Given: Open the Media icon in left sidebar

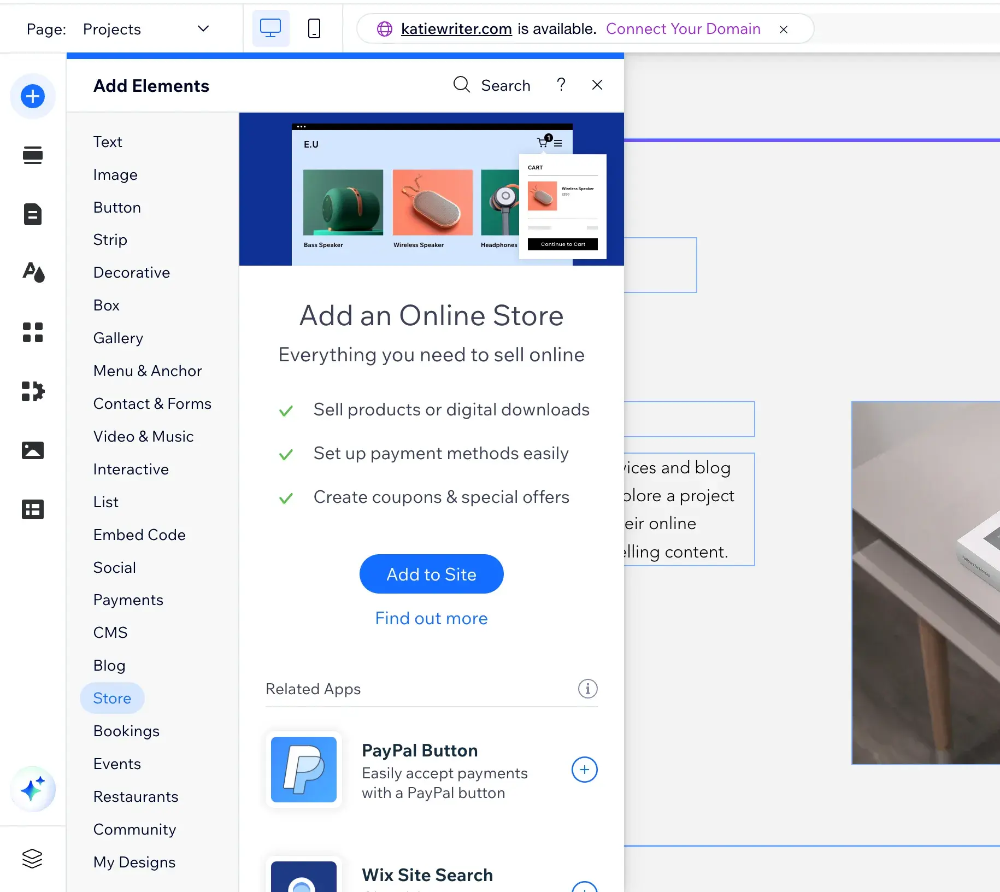Looking at the screenshot, I should pos(33,450).
